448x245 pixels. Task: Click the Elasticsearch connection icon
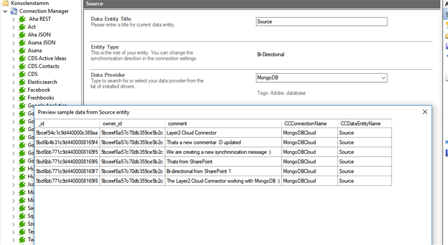click(x=22, y=82)
